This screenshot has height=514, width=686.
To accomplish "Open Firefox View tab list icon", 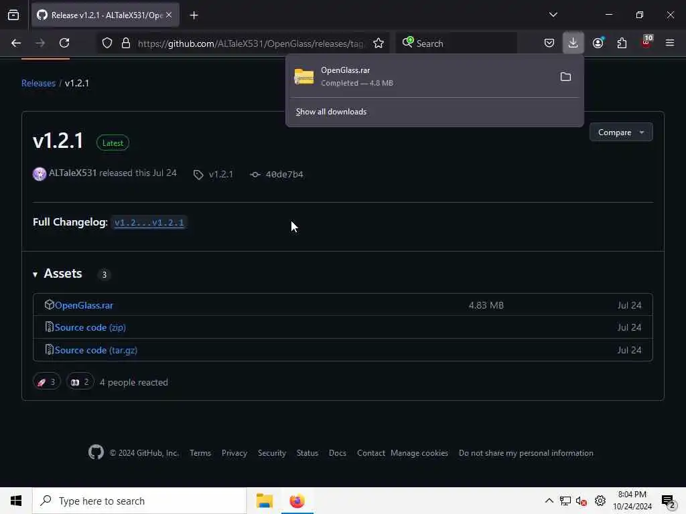I will [x=13, y=15].
